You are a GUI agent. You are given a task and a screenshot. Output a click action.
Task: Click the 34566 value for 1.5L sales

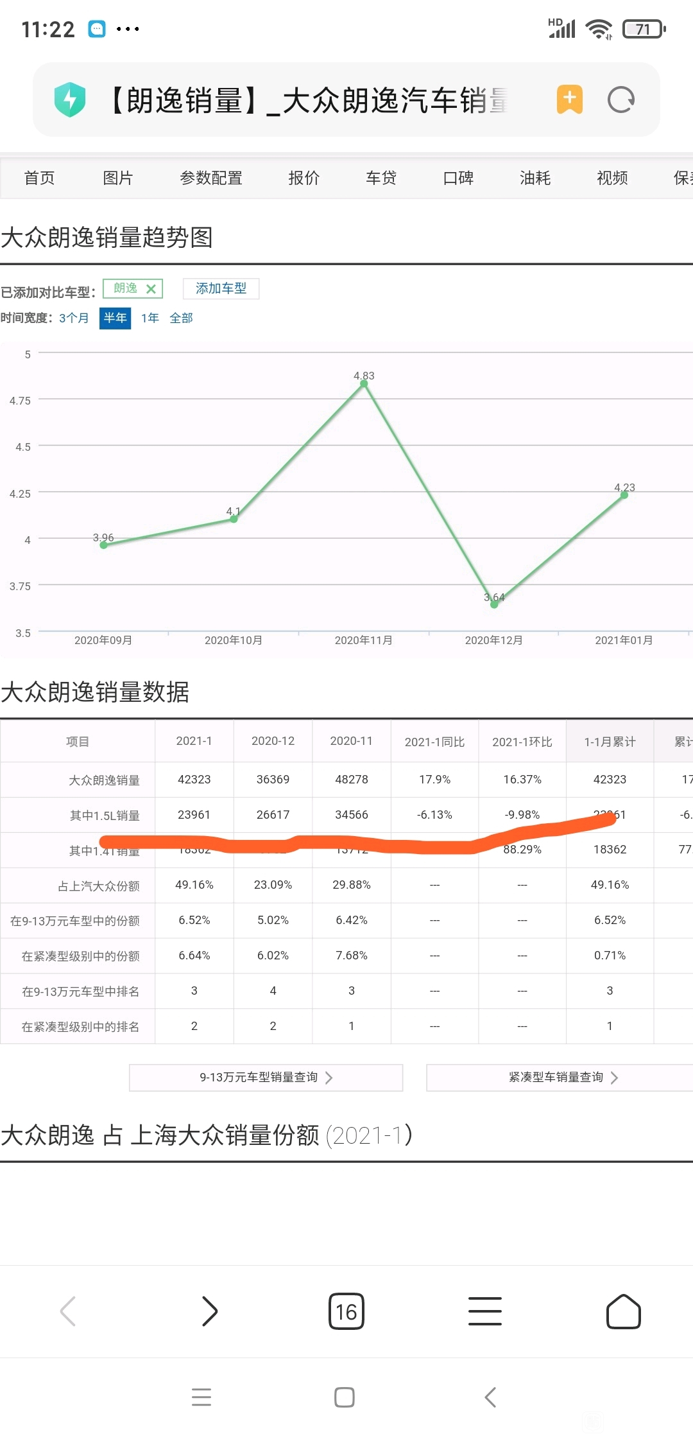[x=352, y=815]
